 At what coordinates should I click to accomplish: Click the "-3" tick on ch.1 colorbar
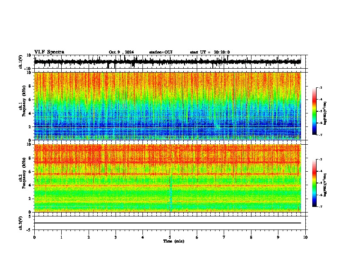[320, 88]
